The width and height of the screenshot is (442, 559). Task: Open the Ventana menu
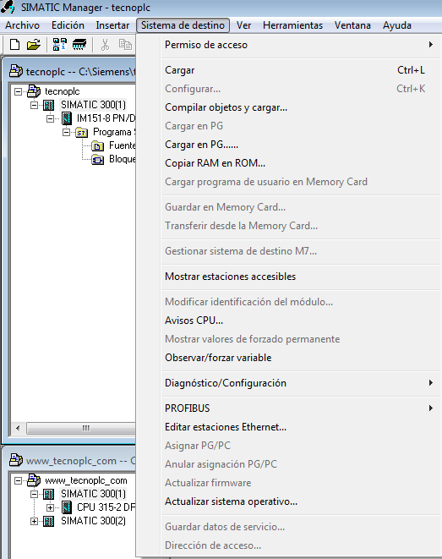point(352,25)
